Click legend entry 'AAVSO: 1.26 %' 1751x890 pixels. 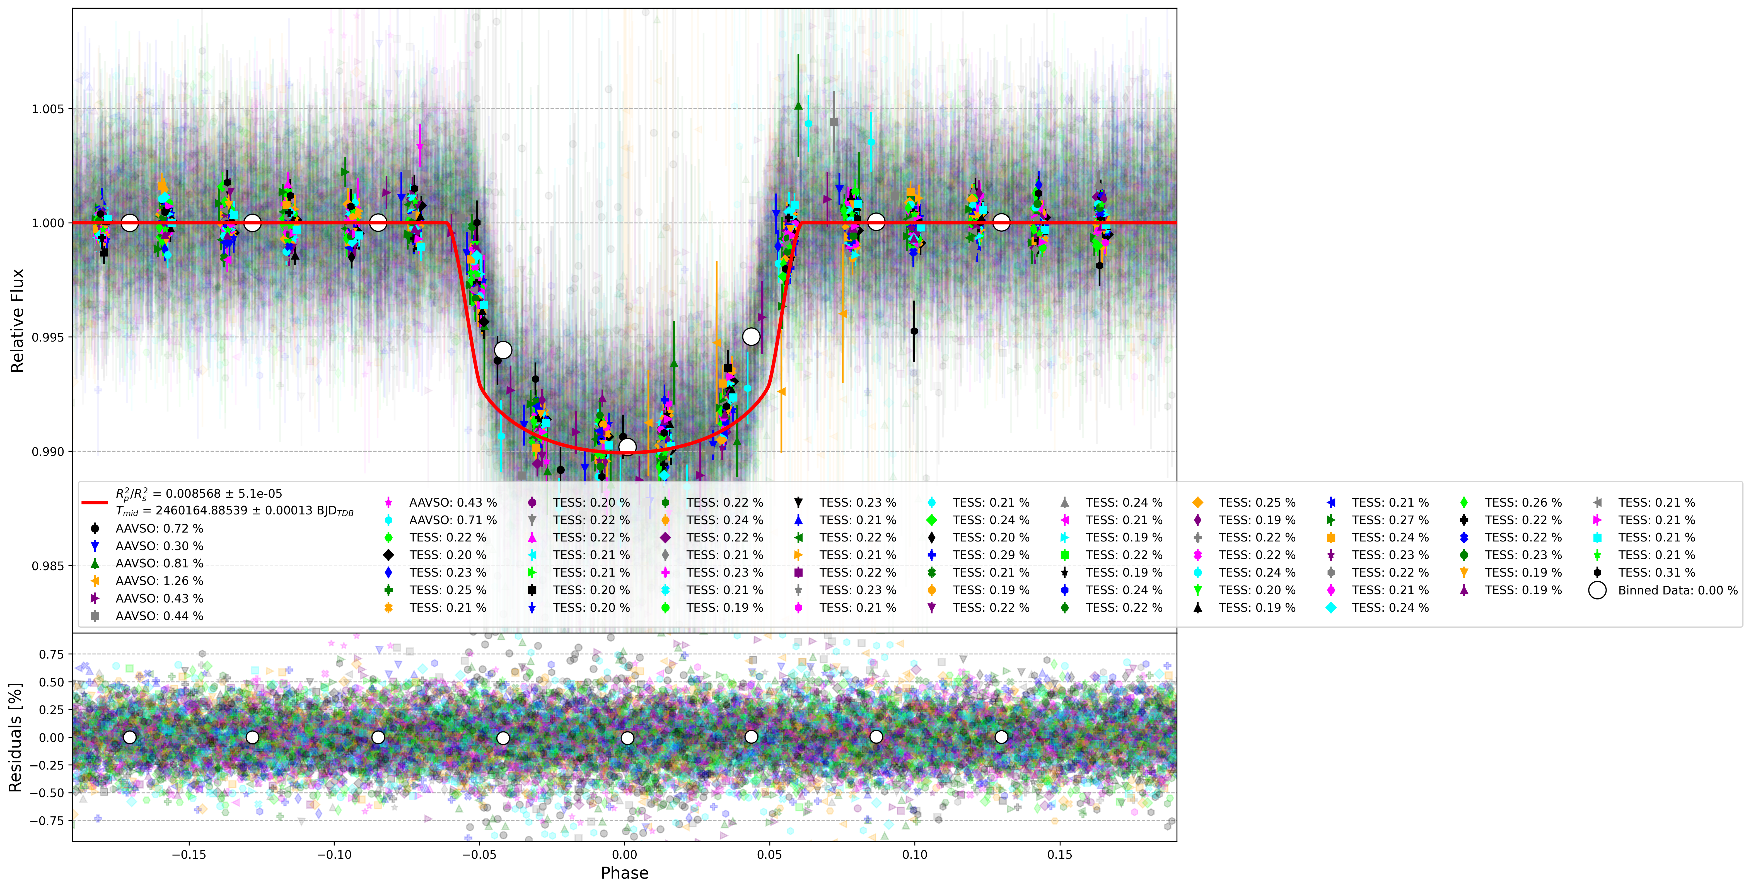(x=159, y=581)
